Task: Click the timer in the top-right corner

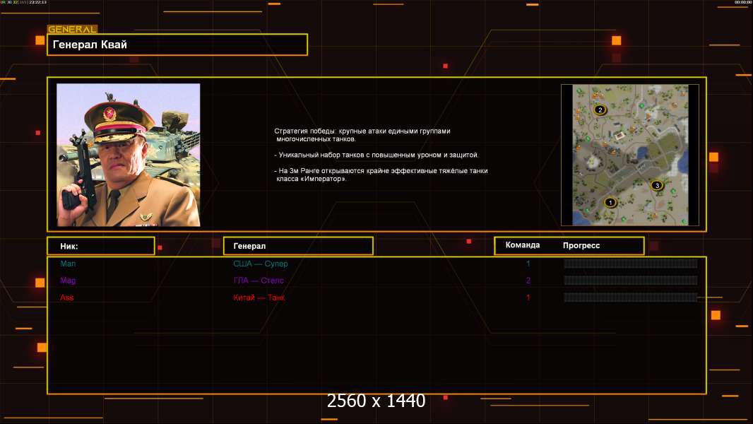Action: (742, 2)
